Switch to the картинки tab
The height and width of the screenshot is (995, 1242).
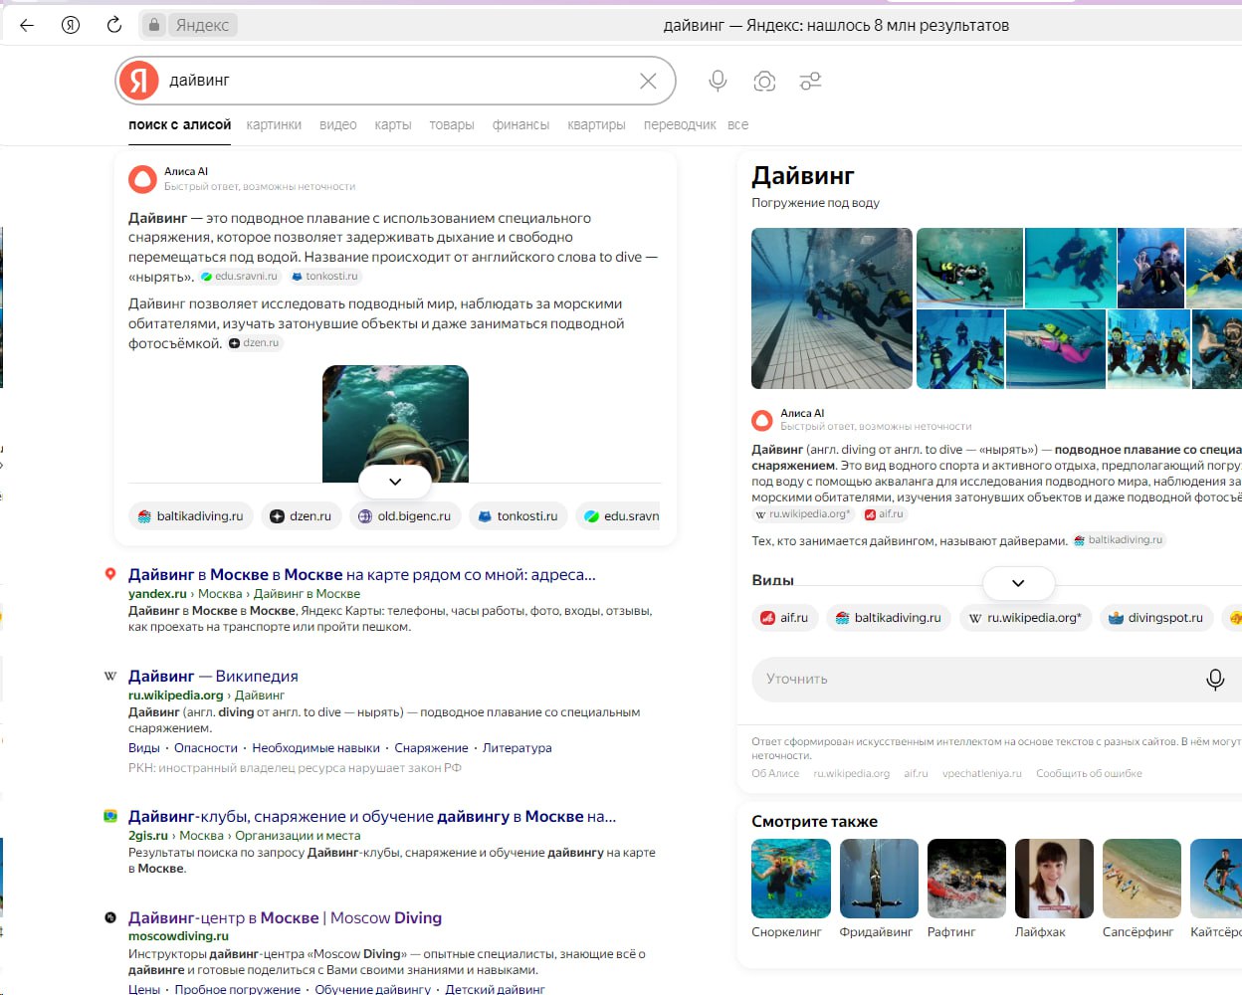pos(274,124)
